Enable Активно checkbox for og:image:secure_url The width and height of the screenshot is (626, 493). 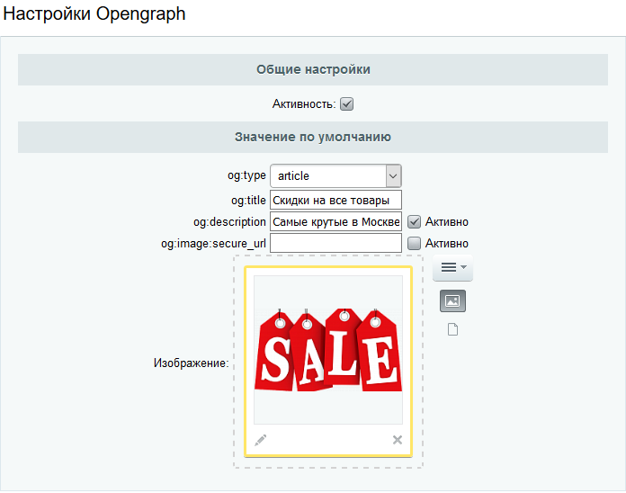(x=415, y=243)
